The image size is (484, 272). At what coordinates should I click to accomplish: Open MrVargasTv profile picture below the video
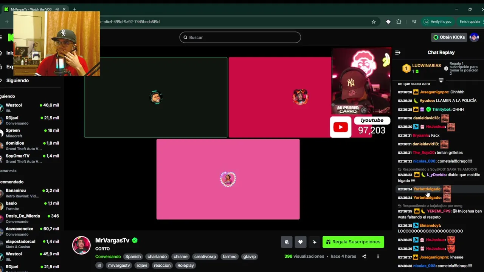(81, 245)
